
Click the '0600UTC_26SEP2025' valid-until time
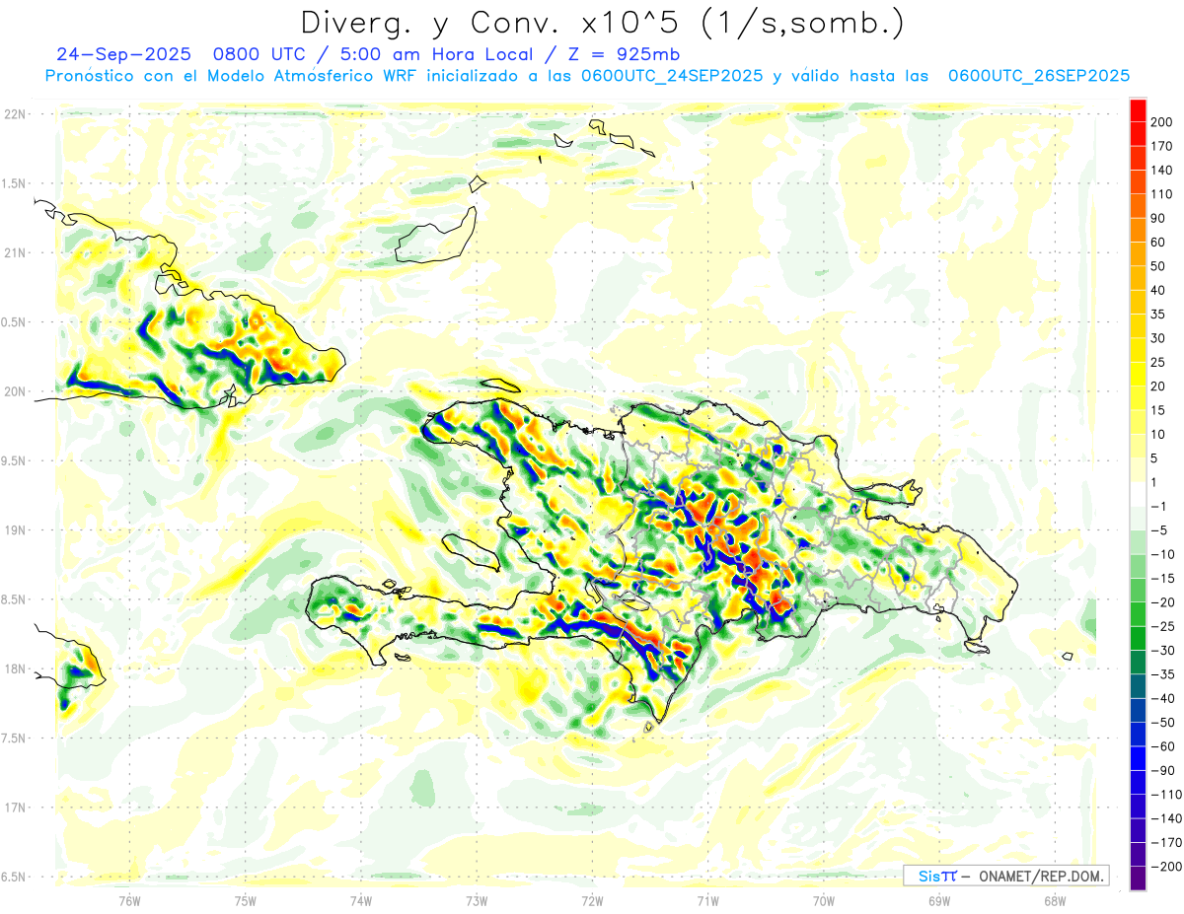pos(1038,76)
